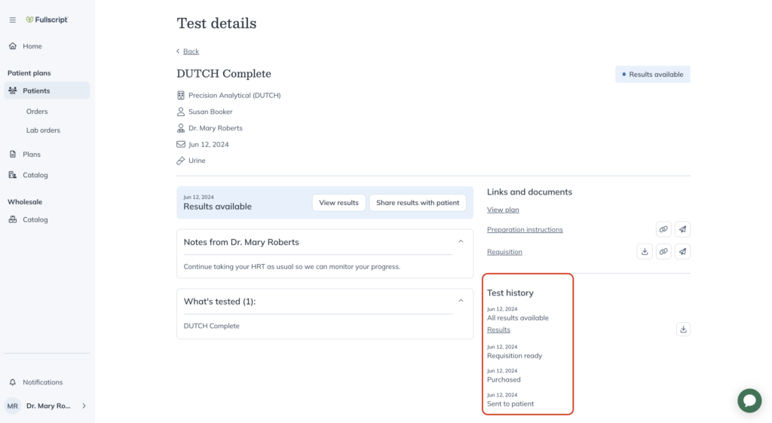Copy link for Requisition
Image resolution: width=772 pixels, height=423 pixels.
[663, 252]
